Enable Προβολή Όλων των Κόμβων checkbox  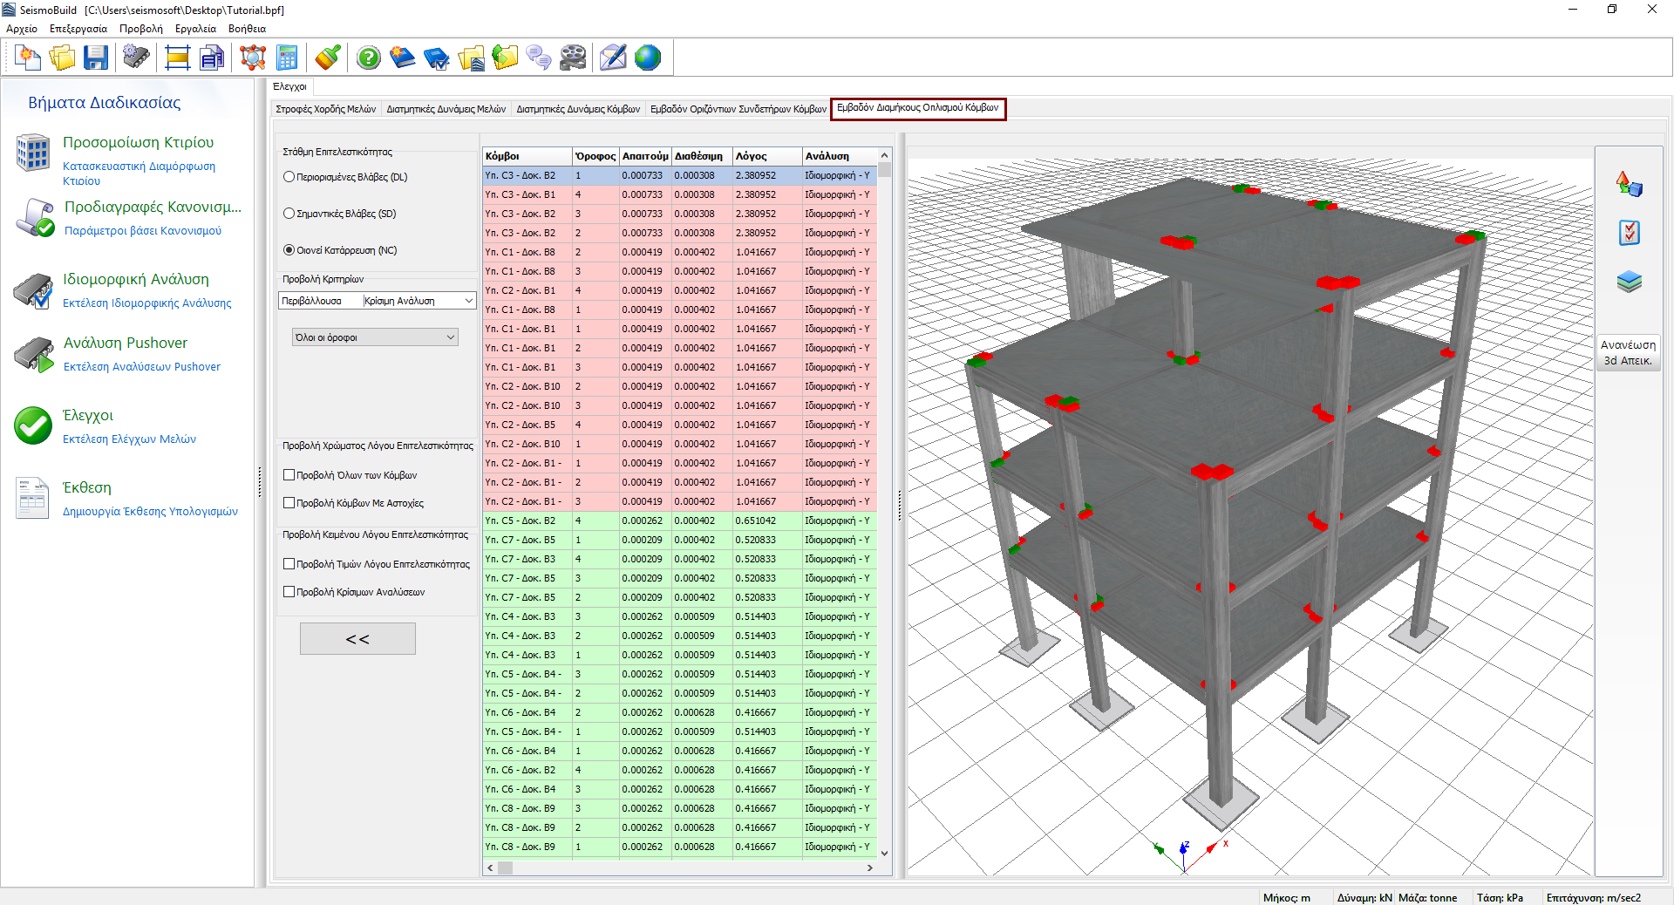(x=289, y=475)
